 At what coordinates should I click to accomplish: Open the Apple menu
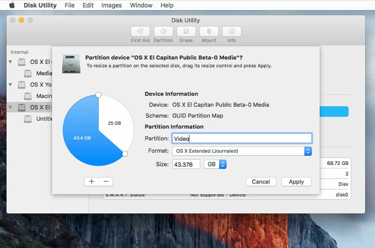coord(12,5)
